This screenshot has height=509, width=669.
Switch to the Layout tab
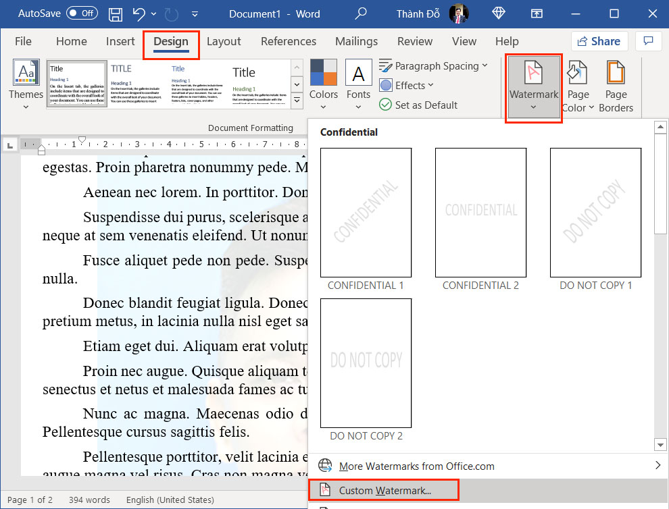point(224,41)
